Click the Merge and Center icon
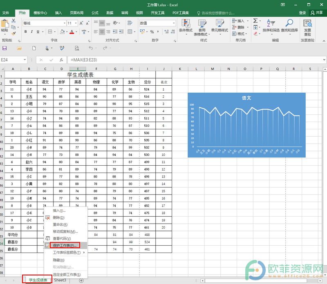Image resolution: width=327 pixels, height=284 pixels. click(x=130, y=32)
